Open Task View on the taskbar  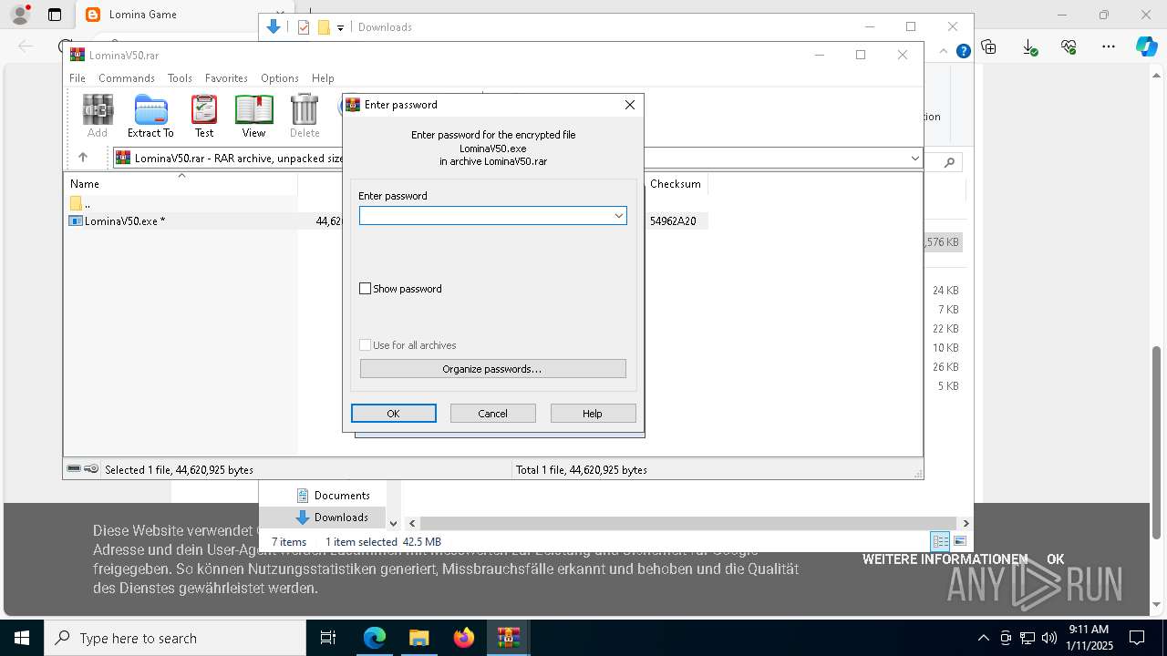click(x=328, y=638)
